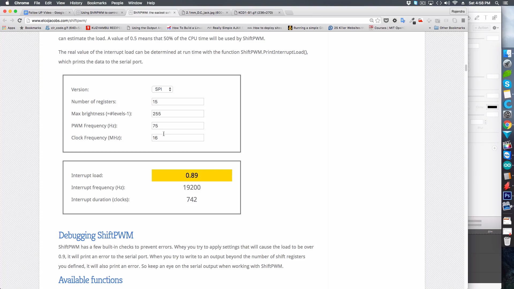Switch to the KCD1-B1.gif tab
The width and height of the screenshot is (514, 289).
pyautogui.click(x=255, y=13)
